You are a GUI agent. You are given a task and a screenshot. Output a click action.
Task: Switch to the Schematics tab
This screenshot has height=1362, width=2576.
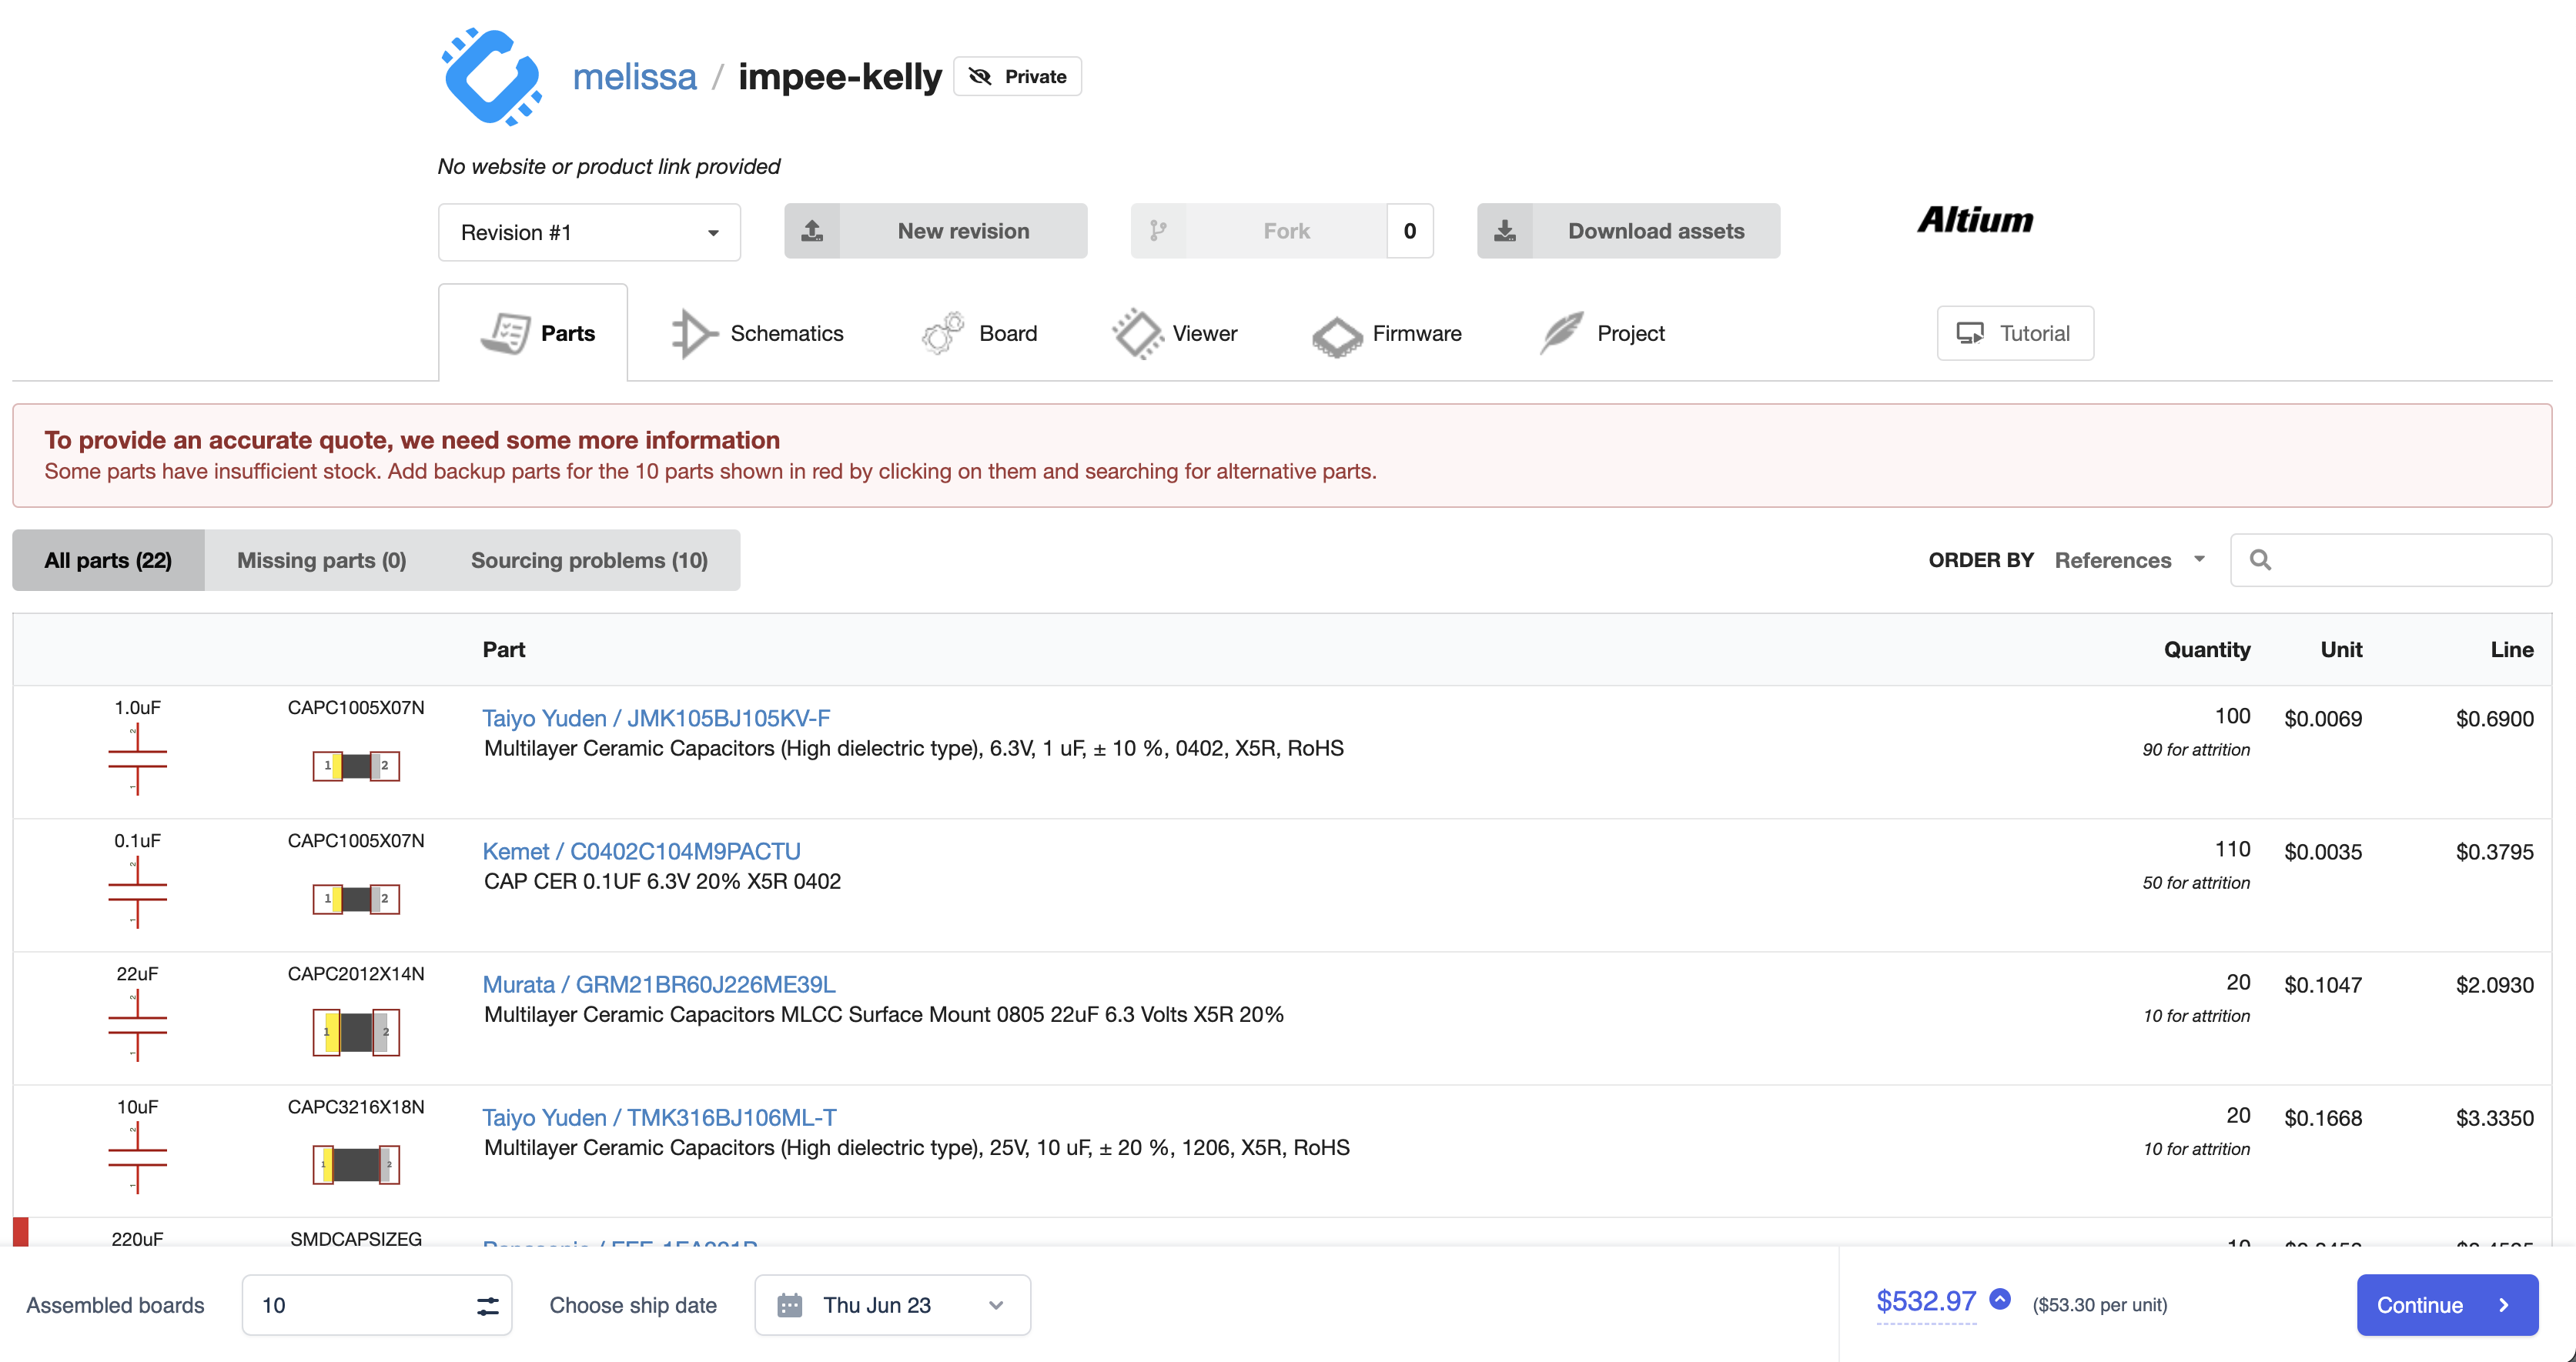click(x=757, y=332)
